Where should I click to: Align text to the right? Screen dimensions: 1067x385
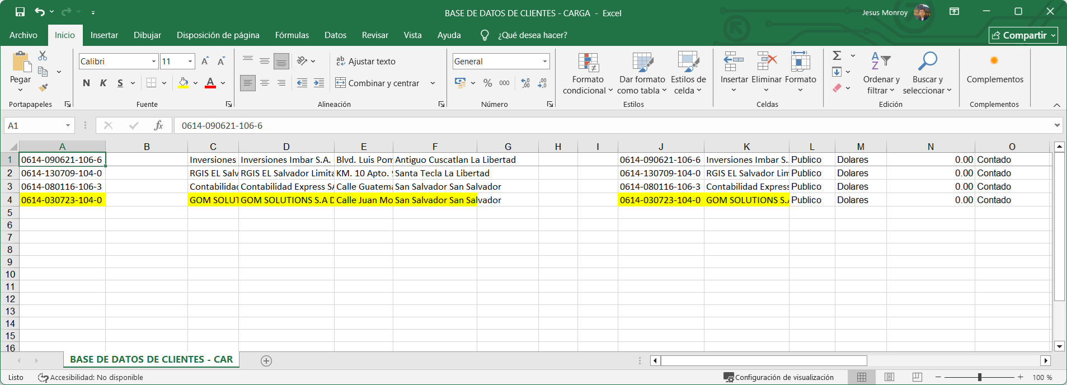click(281, 83)
